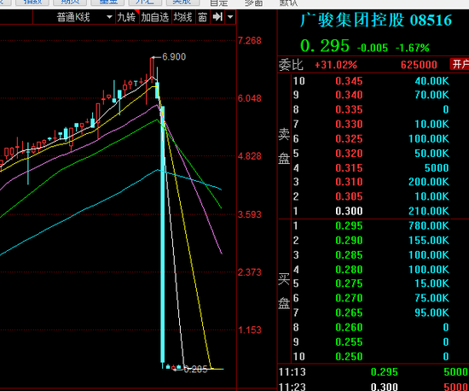Select sell level 4 price 0.315
Image resolution: width=469 pixels, height=391 pixels.
[x=349, y=168]
